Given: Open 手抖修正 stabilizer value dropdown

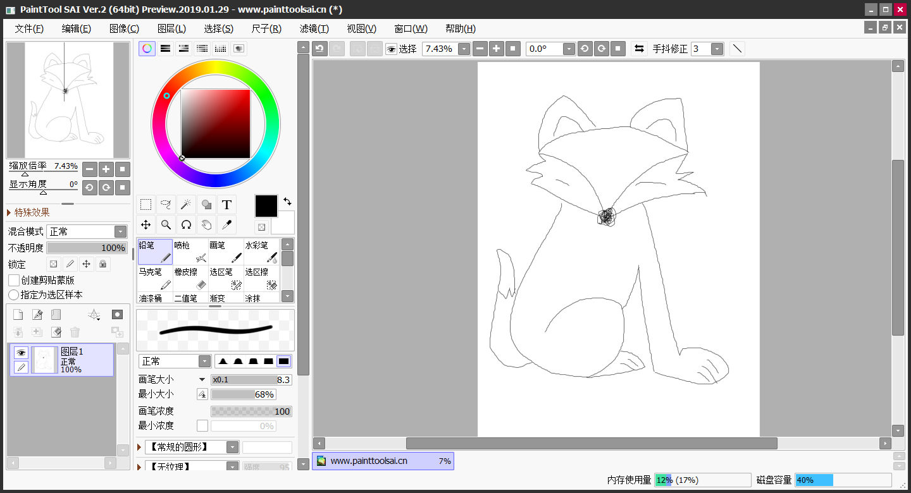Looking at the screenshot, I should (x=717, y=49).
